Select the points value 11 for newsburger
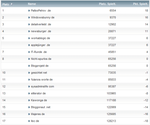The width and height of the screenshot is (150, 125). point(146,31)
